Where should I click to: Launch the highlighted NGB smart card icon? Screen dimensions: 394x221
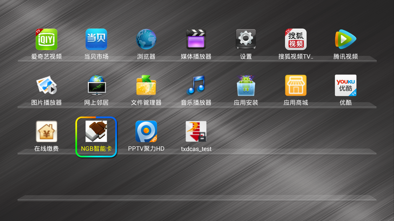coord(96,131)
